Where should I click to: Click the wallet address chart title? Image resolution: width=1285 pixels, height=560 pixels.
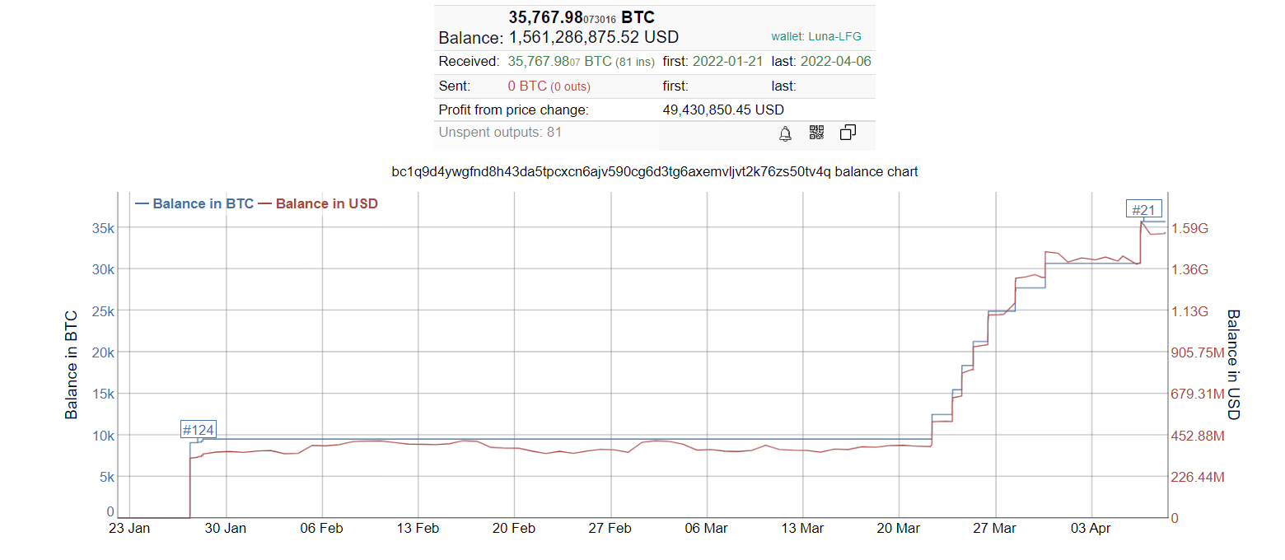655,172
